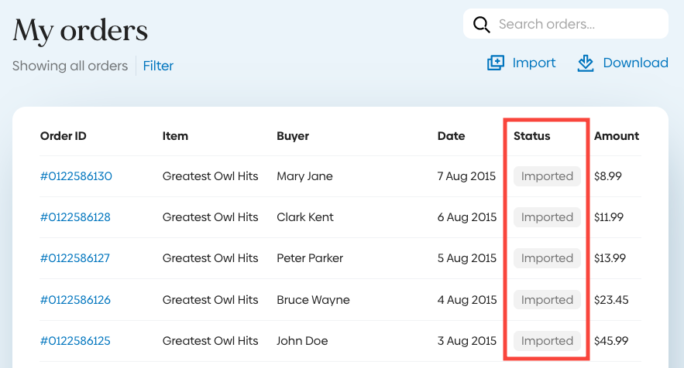
Task: Click the Buyer column header
Action: click(x=293, y=136)
